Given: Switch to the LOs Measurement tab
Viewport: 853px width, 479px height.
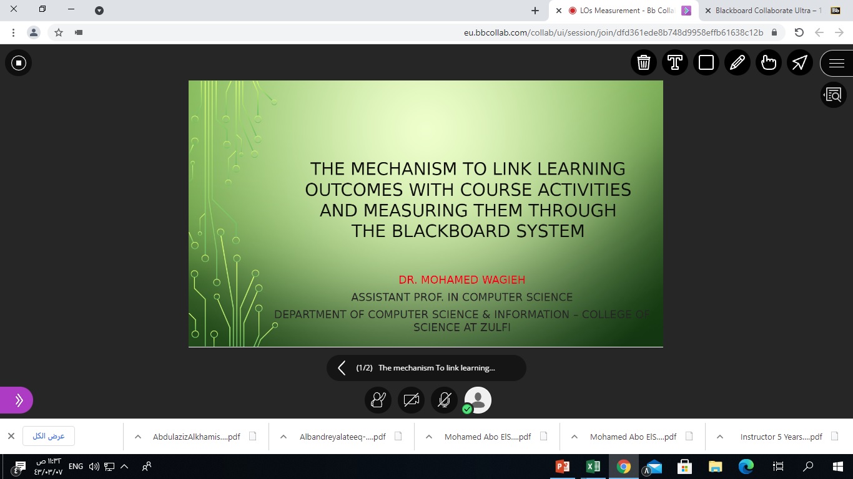Looking at the screenshot, I should pos(624,11).
